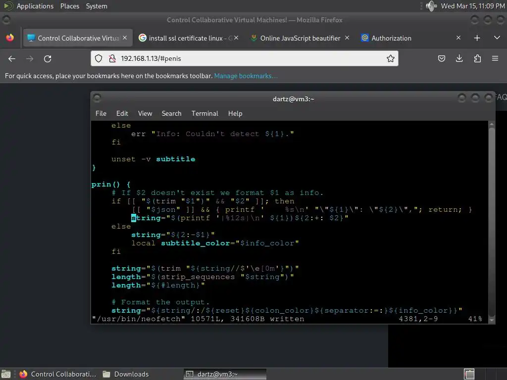
Task: Click the "local subtitle_color" line
Action: 215,243
